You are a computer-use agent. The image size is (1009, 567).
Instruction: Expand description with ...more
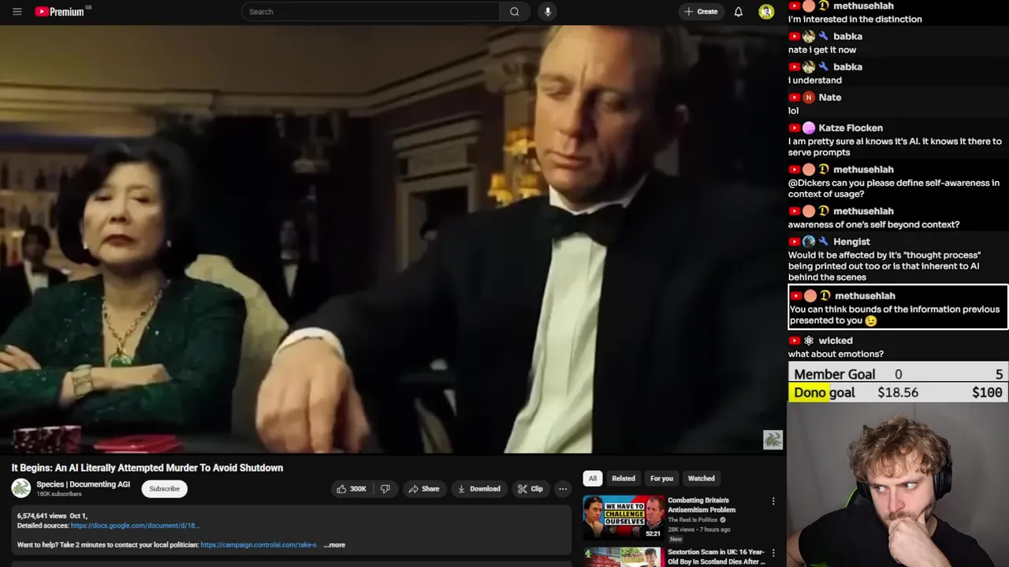click(x=335, y=545)
